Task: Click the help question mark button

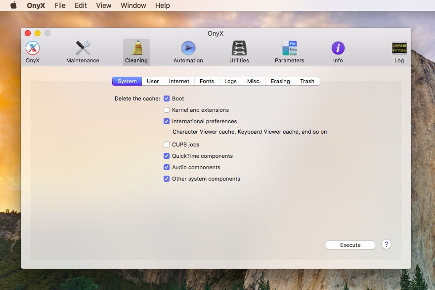Action: 386,244
